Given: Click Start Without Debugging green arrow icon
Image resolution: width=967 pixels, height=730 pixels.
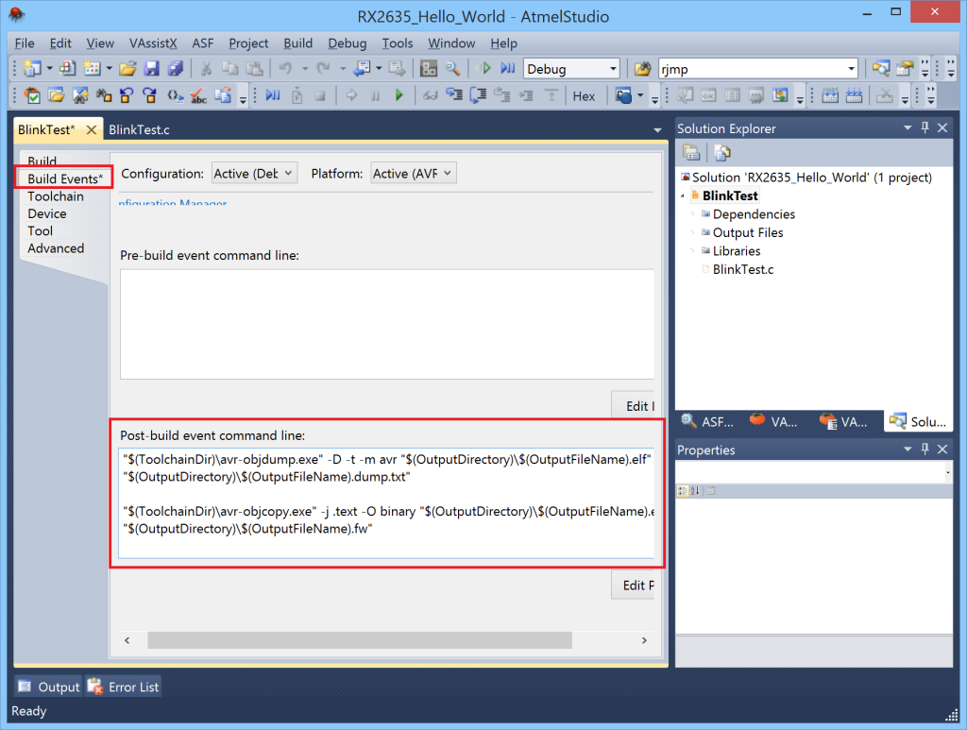Looking at the screenshot, I should point(484,68).
